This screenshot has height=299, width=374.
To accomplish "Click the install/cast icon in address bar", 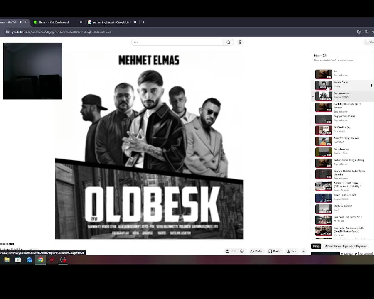I will (359, 32).
